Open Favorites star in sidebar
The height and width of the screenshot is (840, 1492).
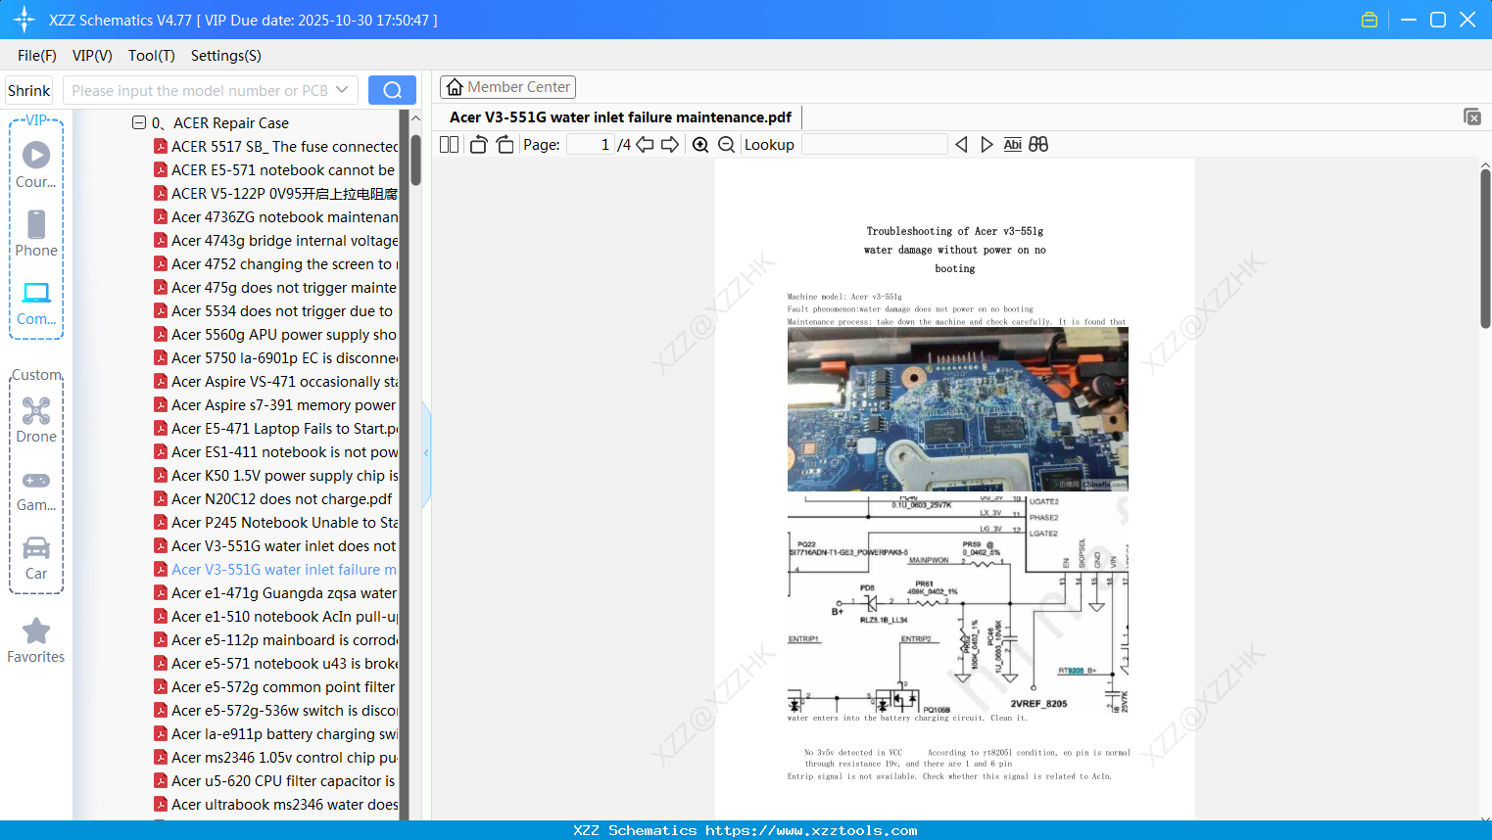pos(36,640)
